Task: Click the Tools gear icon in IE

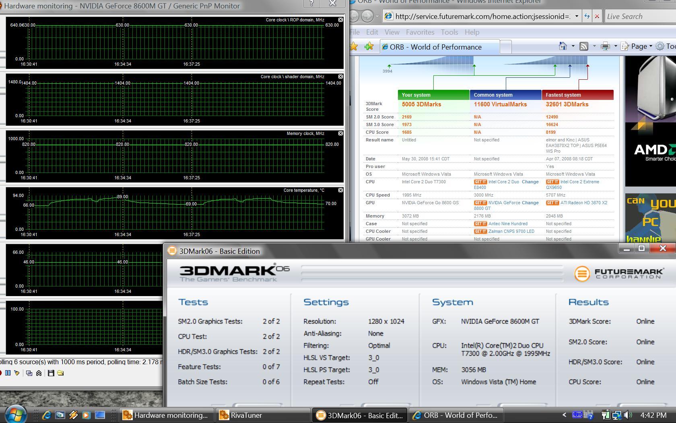Action: (x=660, y=46)
